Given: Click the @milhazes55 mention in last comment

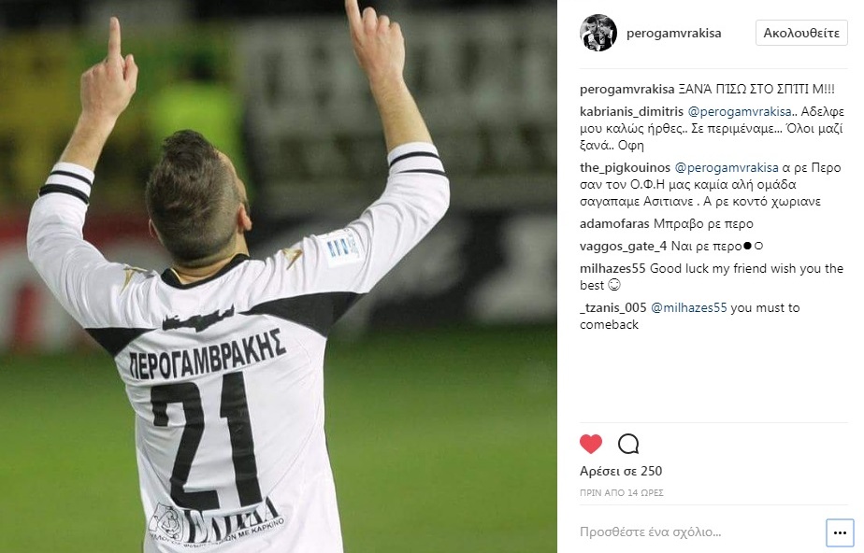Looking at the screenshot, I should coord(689,308).
